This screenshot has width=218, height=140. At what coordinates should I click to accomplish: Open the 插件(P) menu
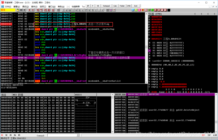tap(34, 7)
